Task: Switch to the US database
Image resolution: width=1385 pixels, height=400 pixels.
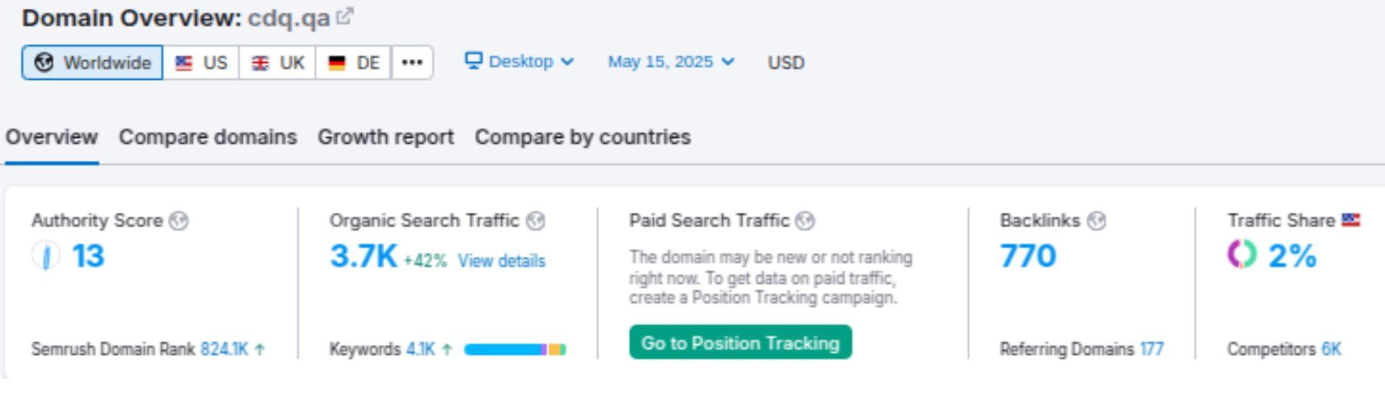Action: [x=201, y=63]
